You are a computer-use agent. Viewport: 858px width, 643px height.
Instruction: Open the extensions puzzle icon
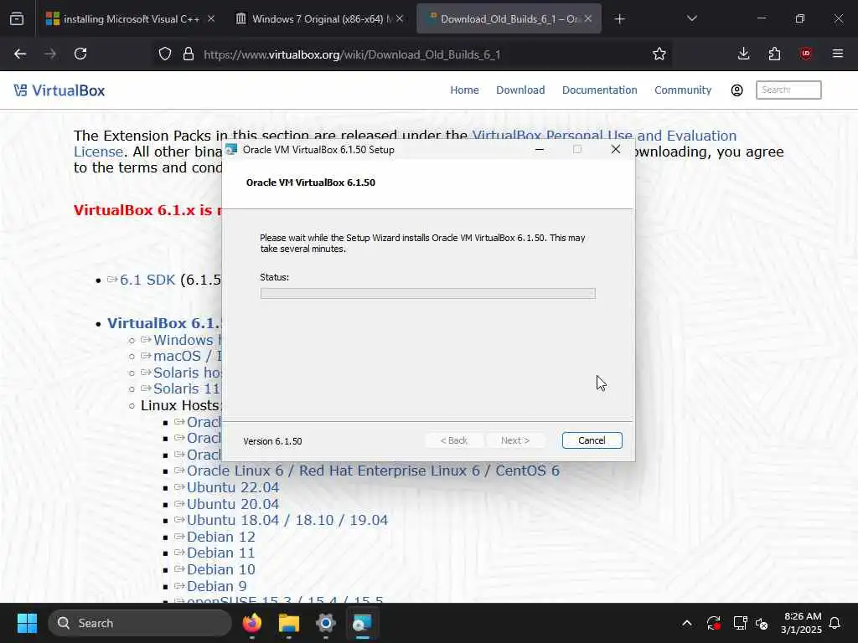tap(774, 54)
